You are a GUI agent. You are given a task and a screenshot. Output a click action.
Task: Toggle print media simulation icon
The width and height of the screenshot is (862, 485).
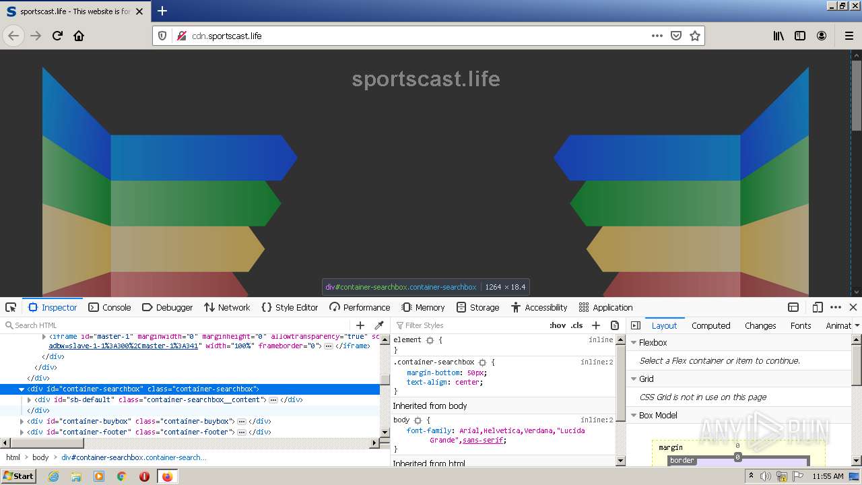coord(615,325)
